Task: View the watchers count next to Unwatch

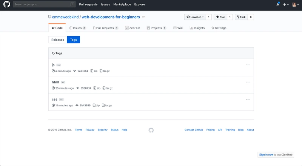Action: click(x=209, y=17)
